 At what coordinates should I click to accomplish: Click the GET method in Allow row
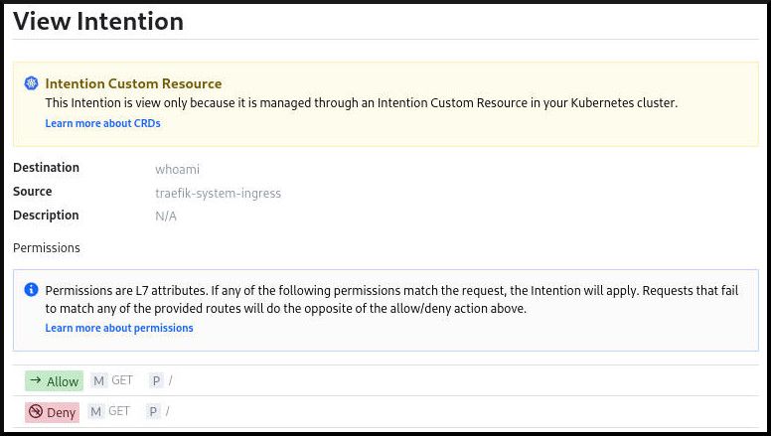(x=122, y=380)
